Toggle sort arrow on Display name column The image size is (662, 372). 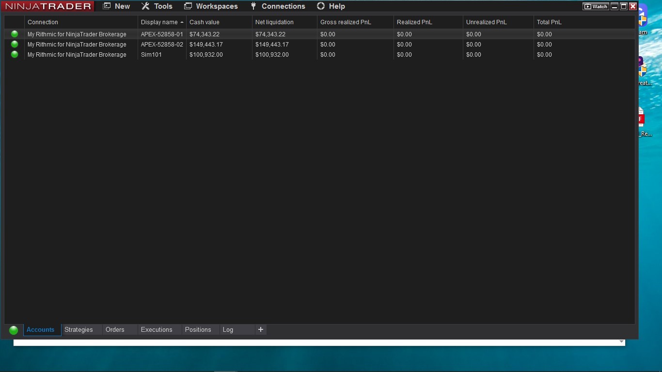(x=182, y=22)
